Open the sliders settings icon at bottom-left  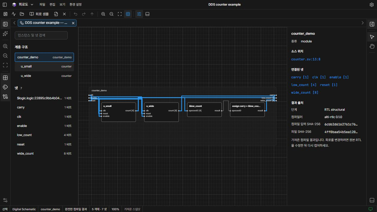pos(5,200)
